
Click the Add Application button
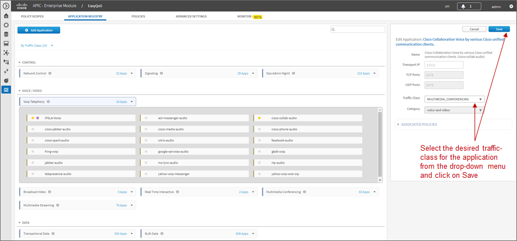[39, 30]
